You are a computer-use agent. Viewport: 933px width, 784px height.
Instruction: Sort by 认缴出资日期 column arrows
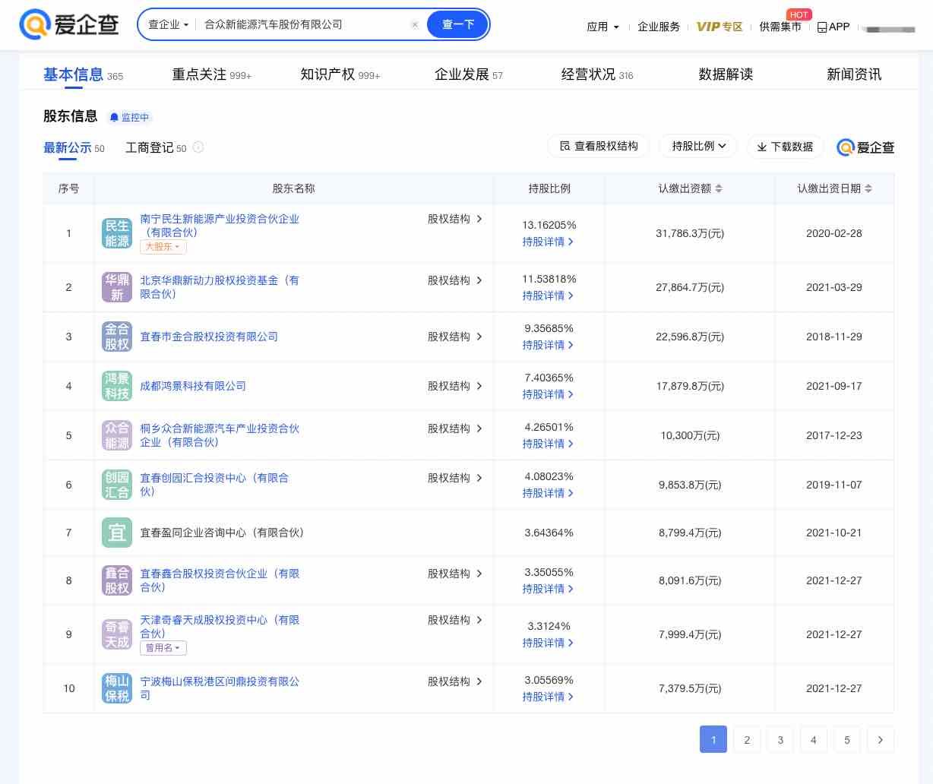(x=868, y=188)
